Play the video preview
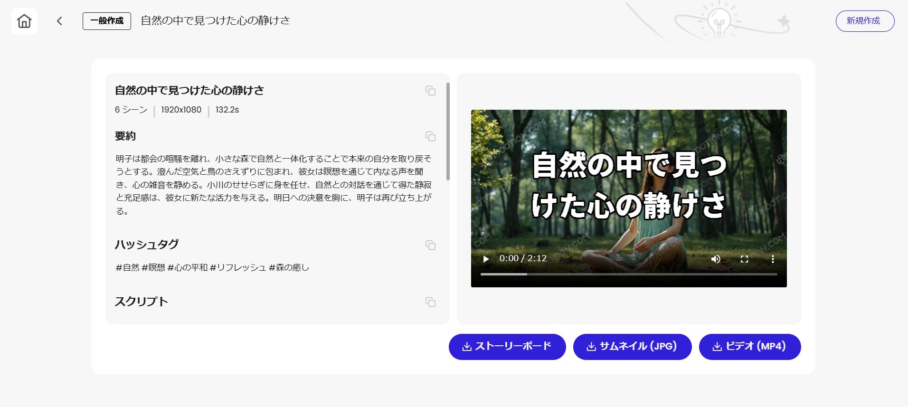 (x=486, y=259)
